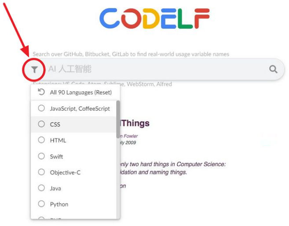This screenshot has height=226, width=289.
Task: Select the HTML radio button
Action: coord(41,140)
